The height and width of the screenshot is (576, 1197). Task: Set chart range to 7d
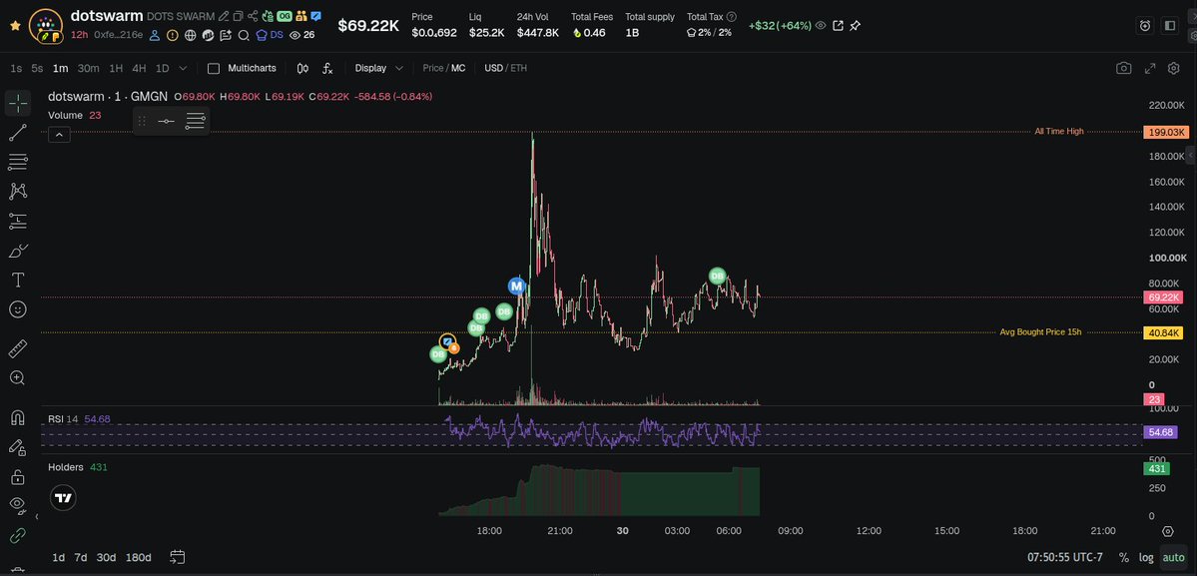pos(81,557)
